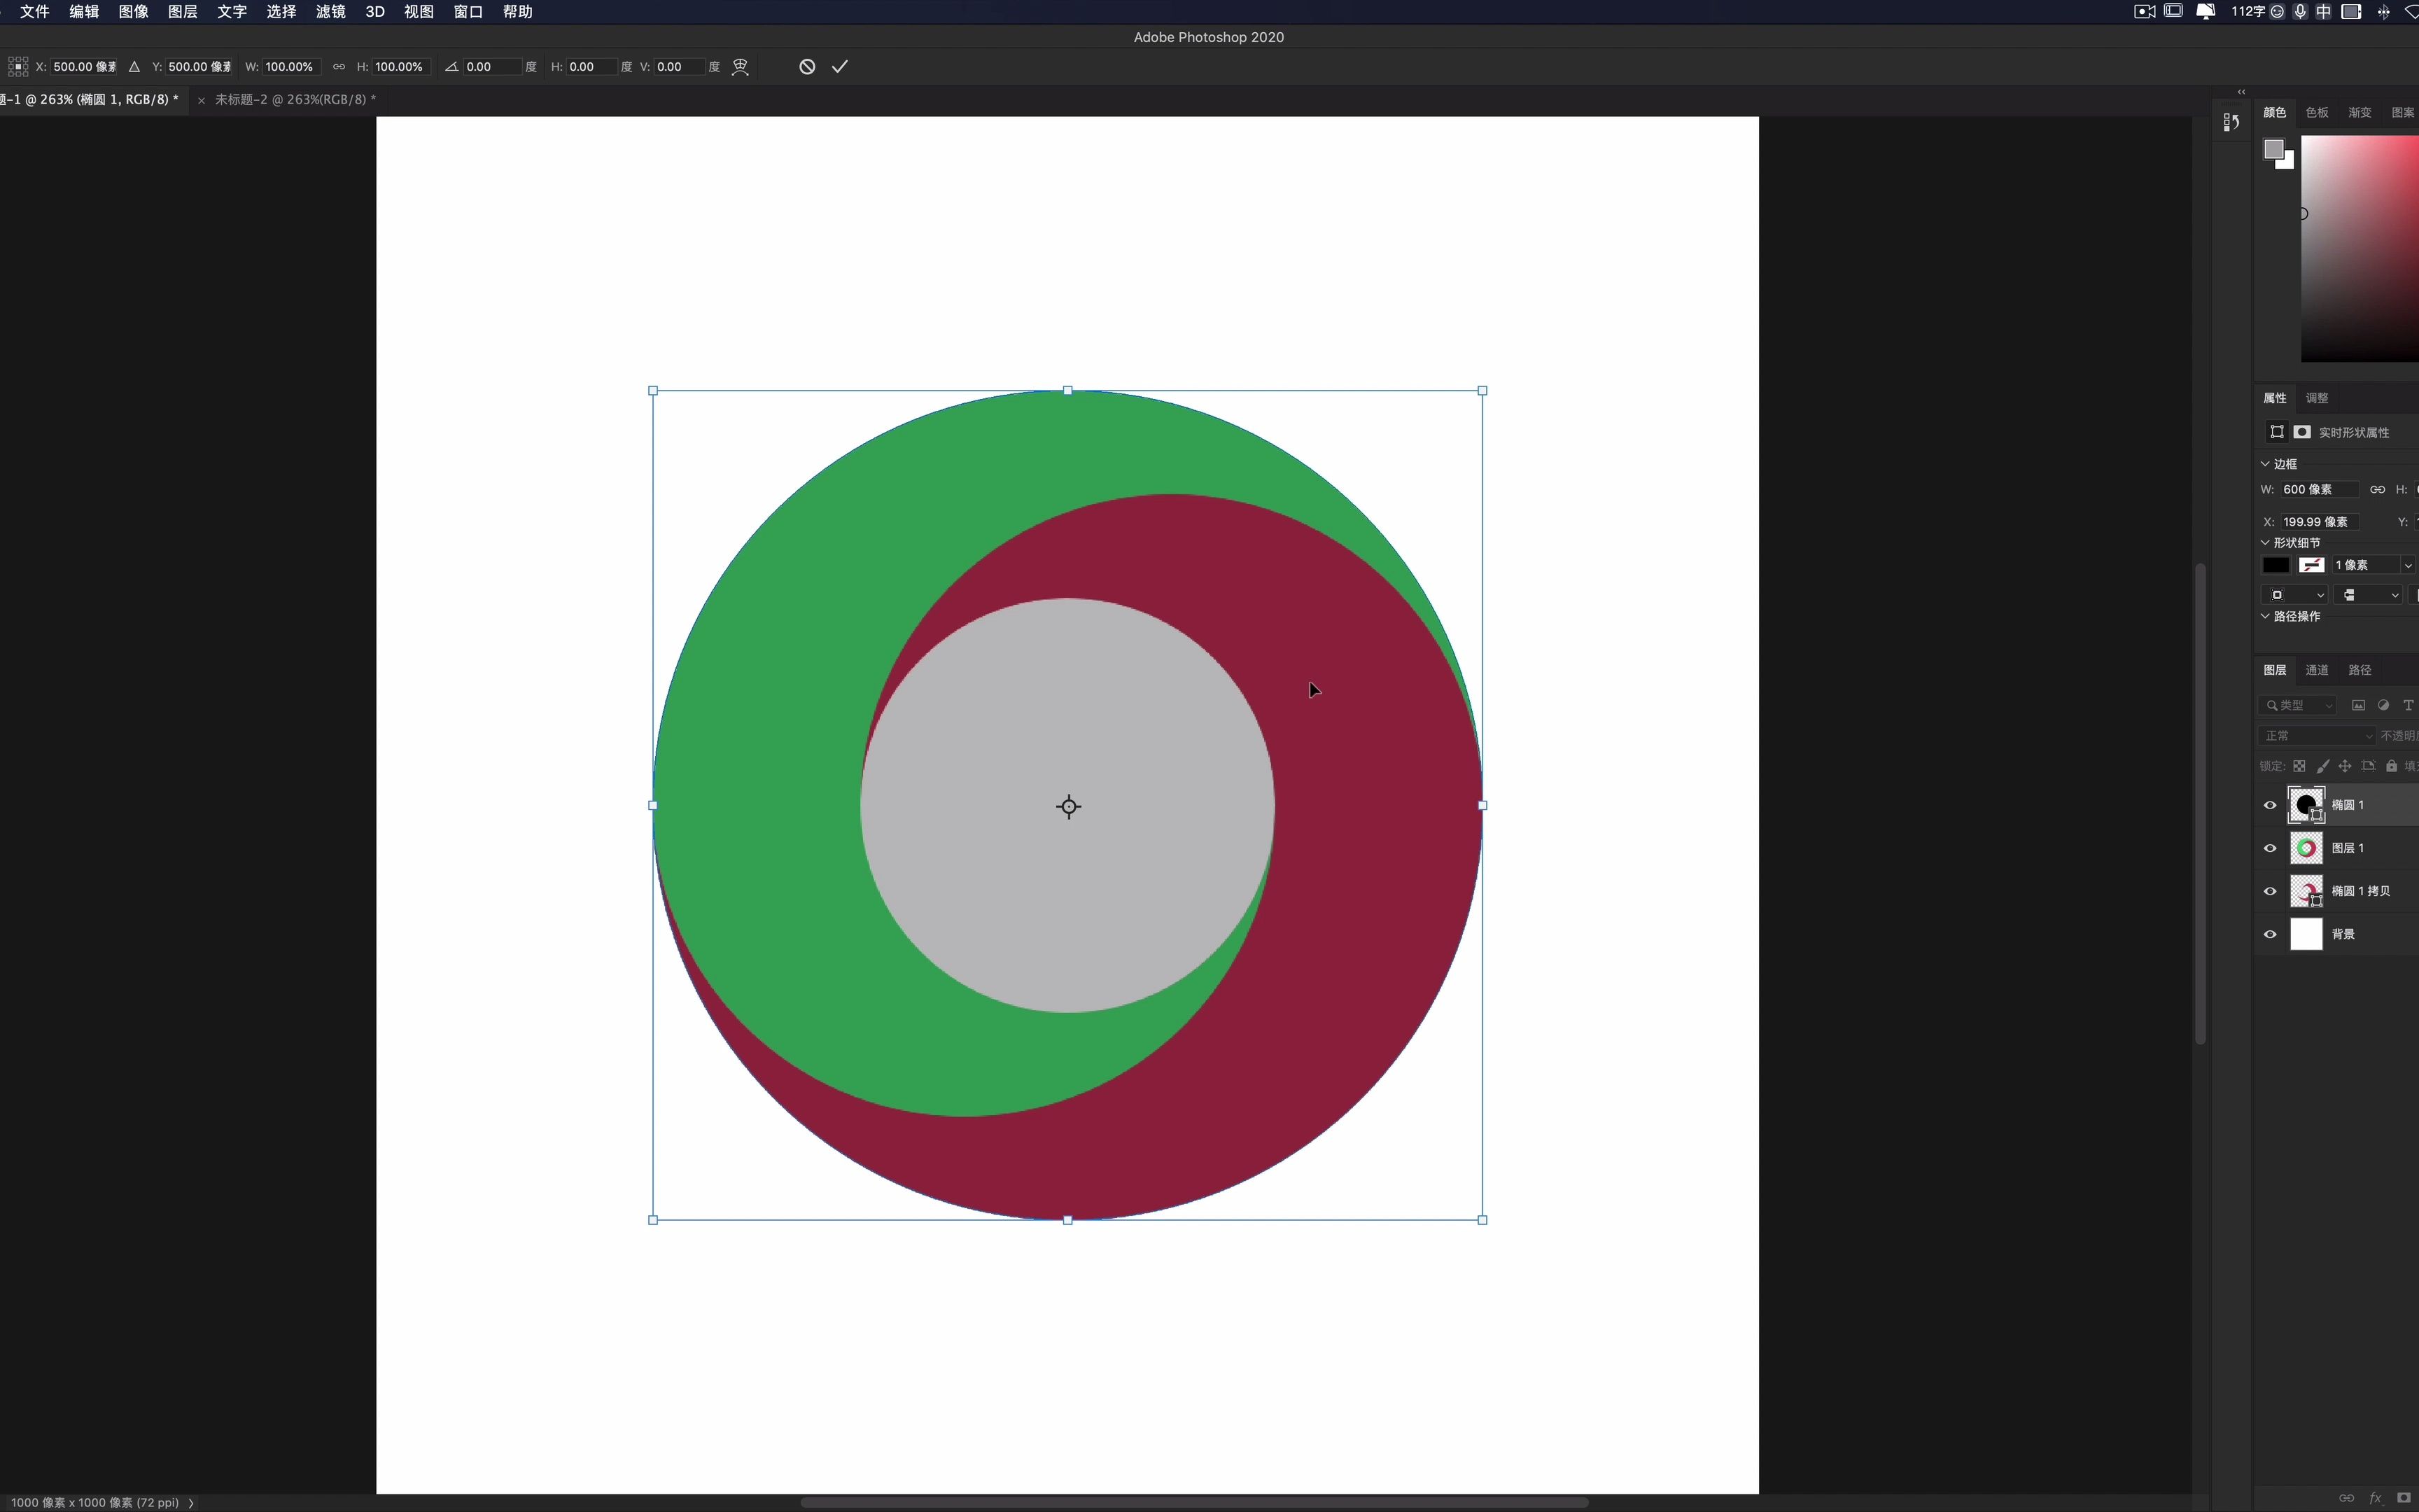Collapse the 边框 section
The height and width of the screenshot is (1512, 2419).
pos(2265,464)
